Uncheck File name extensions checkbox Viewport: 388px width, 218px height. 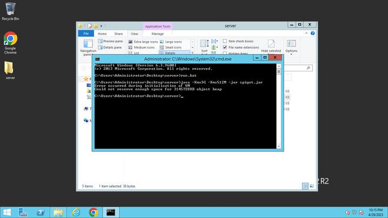(x=226, y=47)
